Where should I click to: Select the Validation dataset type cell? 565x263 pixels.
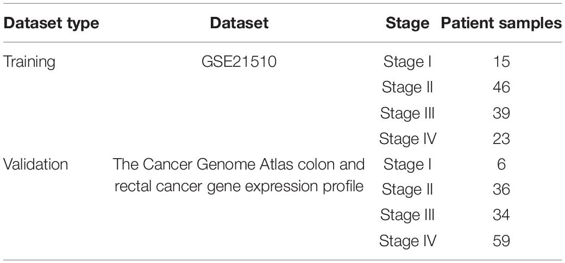[35, 164]
